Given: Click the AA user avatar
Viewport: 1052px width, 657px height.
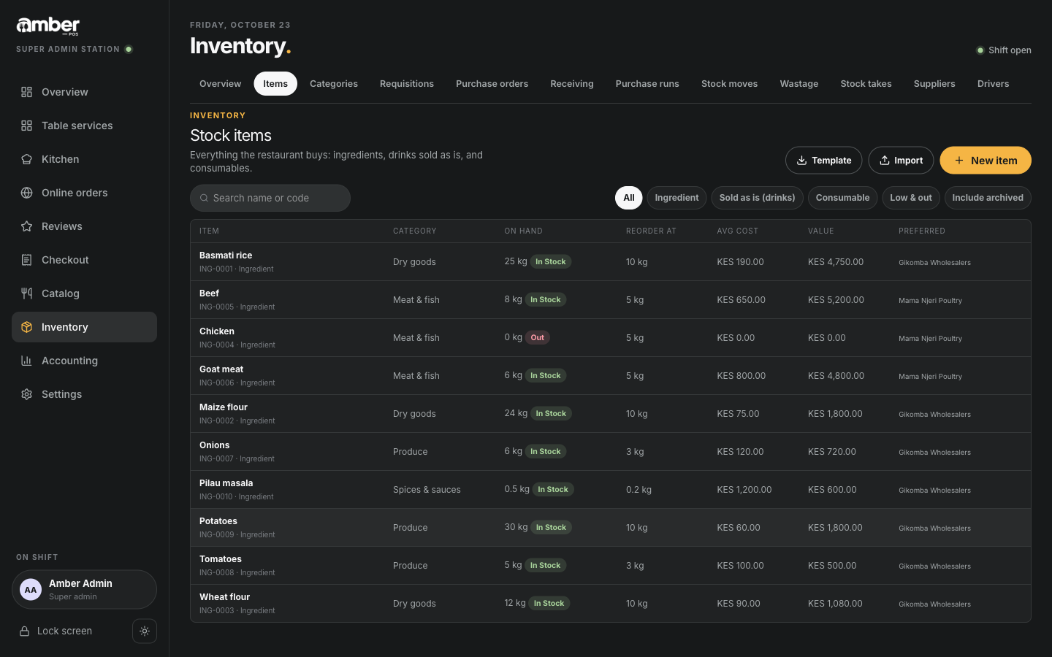Looking at the screenshot, I should (x=31, y=590).
